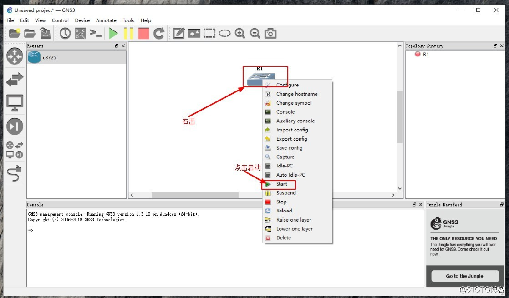Choose Delete from context menu
This screenshot has width=509, height=298.
coord(297,237)
